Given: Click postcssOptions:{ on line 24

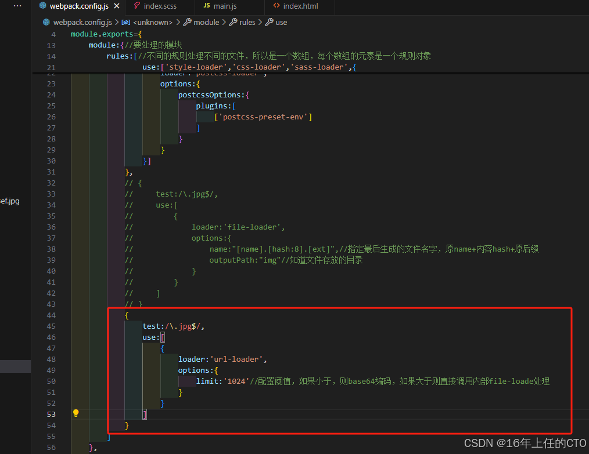Looking at the screenshot, I should pos(214,95).
